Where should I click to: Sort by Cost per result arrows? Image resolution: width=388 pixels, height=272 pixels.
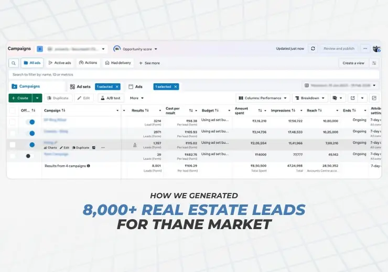(191, 110)
